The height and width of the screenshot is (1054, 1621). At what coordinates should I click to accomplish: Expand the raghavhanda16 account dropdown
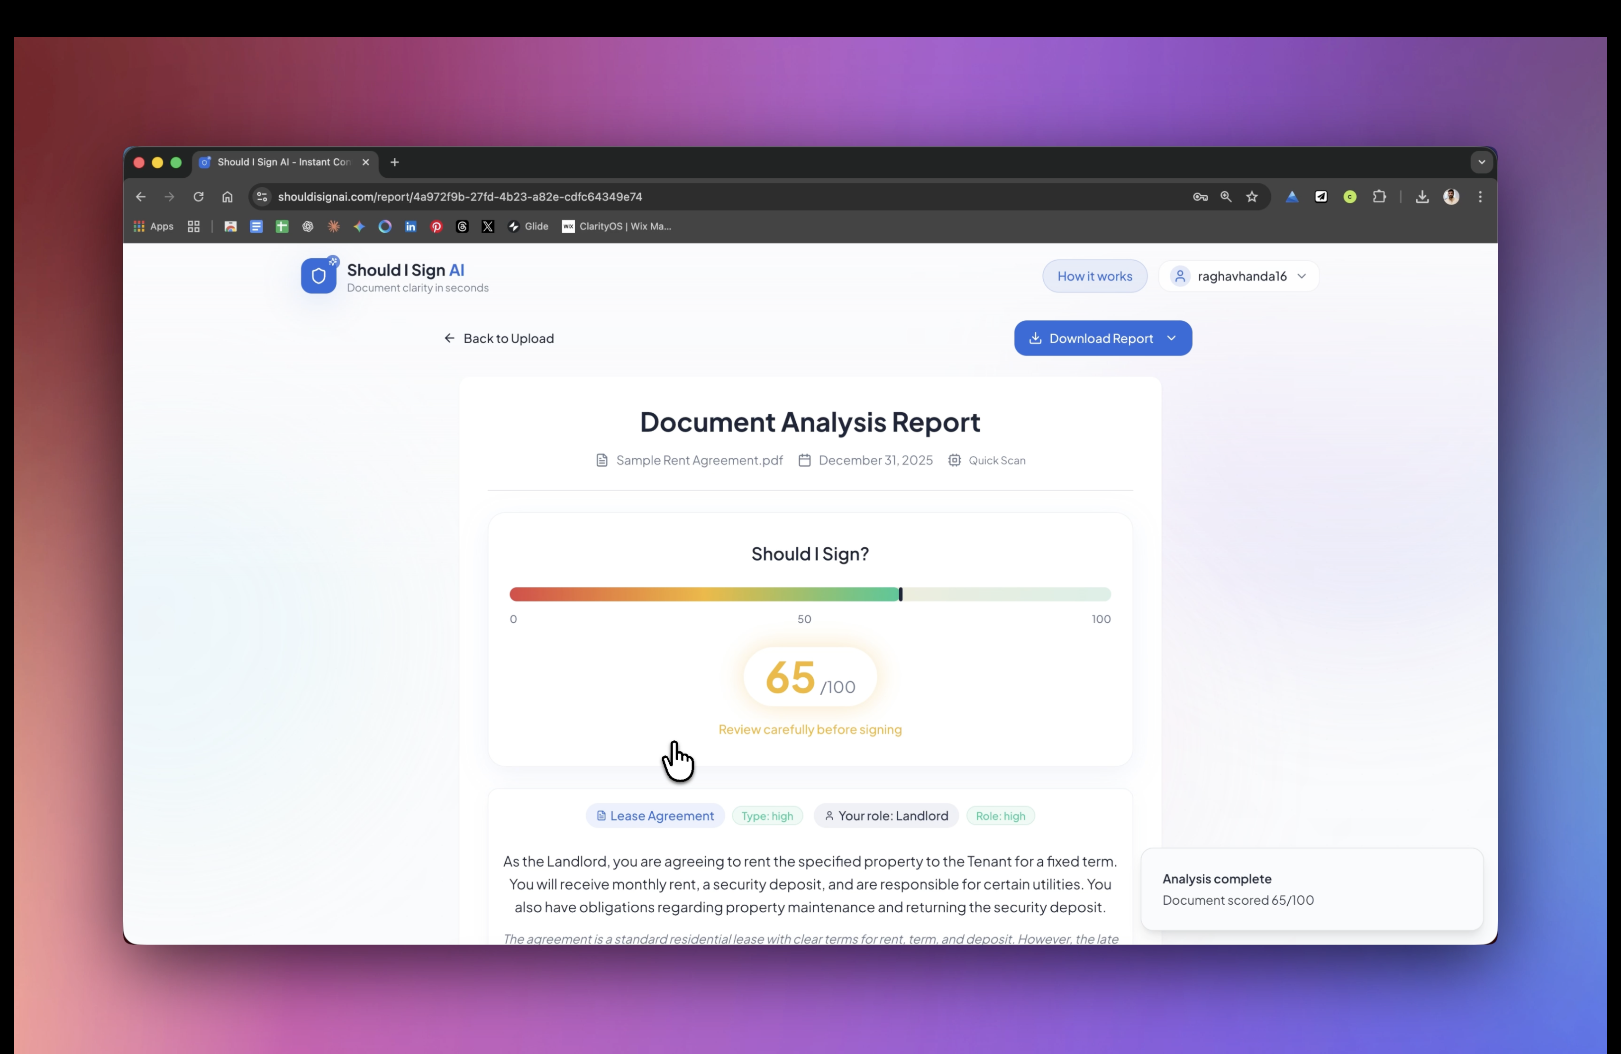(1238, 276)
